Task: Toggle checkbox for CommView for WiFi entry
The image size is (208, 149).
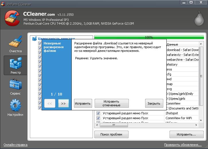Action: (x=98, y=118)
